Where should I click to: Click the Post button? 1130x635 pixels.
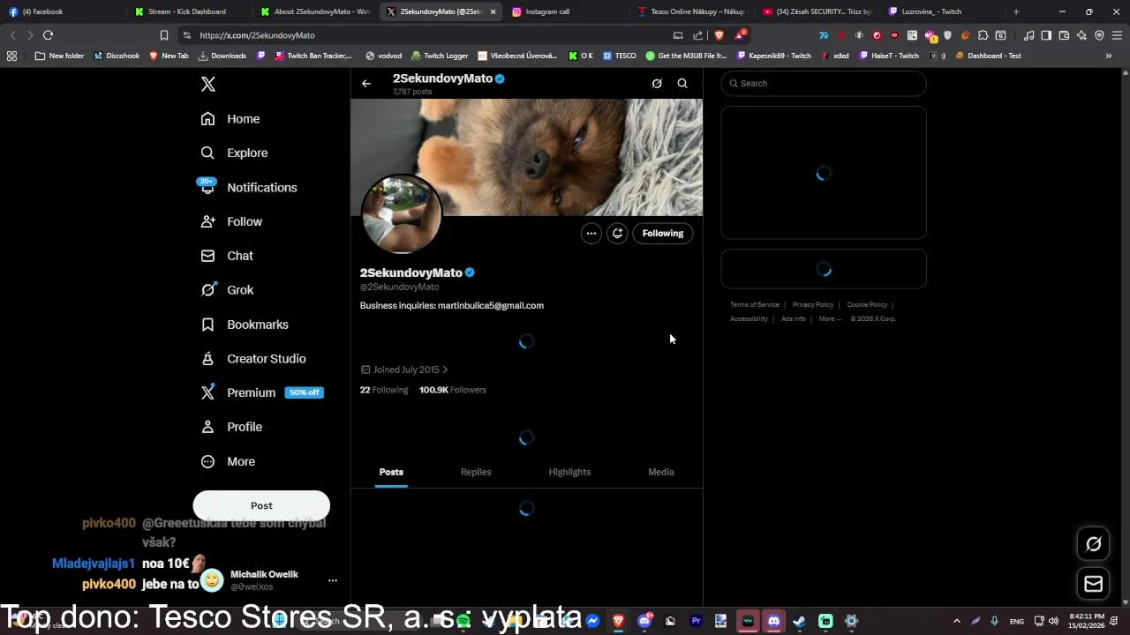click(x=261, y=505)
